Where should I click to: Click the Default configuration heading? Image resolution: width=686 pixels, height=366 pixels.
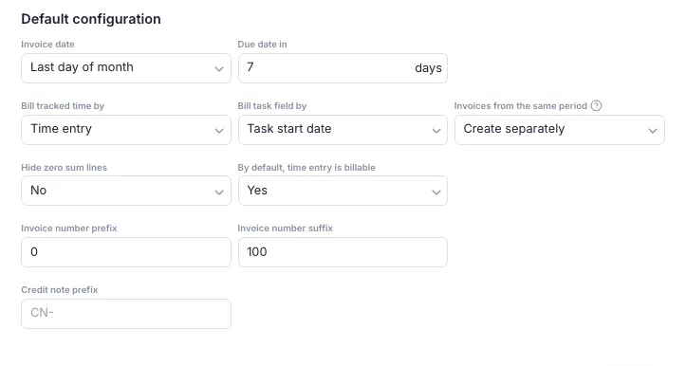[x=91, y=19]
